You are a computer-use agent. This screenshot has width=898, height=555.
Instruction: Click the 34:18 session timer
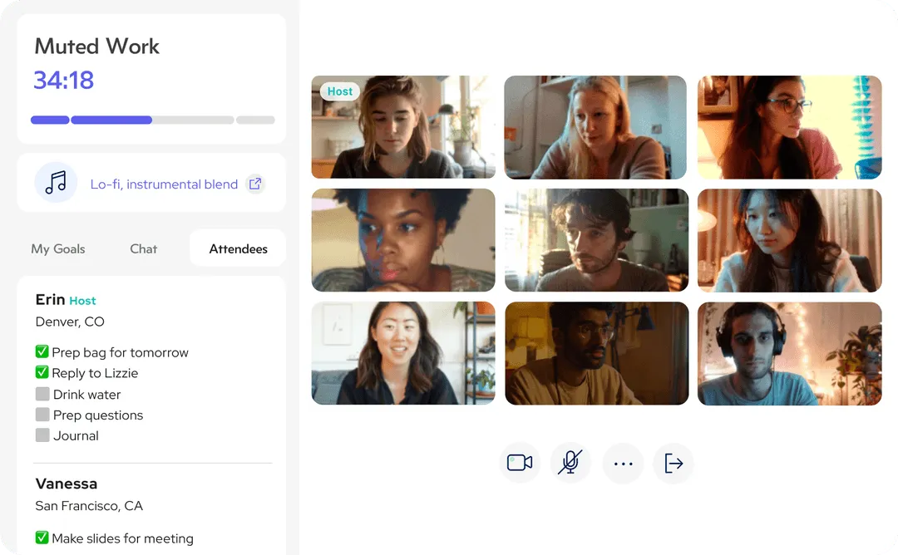64,81
